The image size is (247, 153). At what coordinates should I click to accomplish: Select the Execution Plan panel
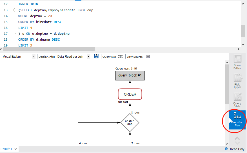point(237,120)
